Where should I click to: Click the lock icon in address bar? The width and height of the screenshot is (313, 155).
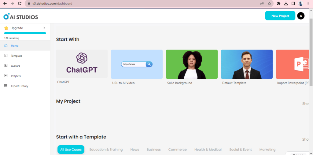tap(28, 4)
